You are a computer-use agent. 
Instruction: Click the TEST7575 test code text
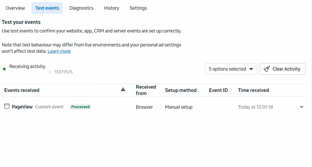coord(63,72)
